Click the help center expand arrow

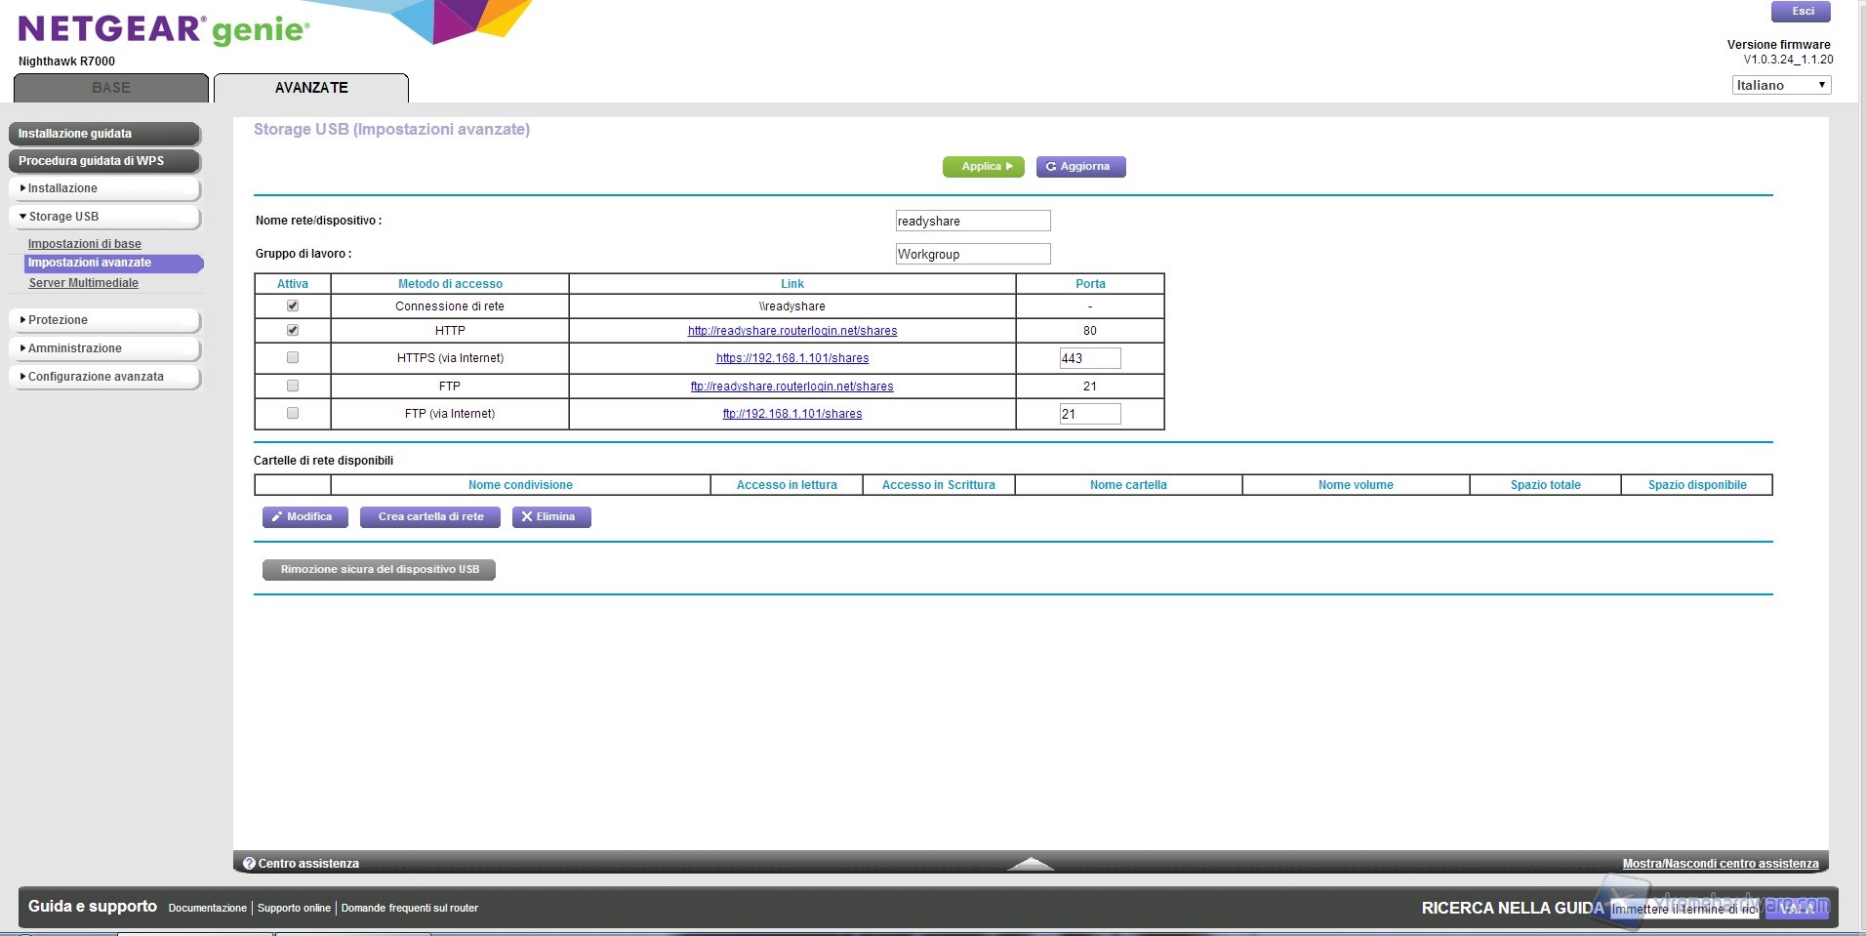[x=1030, y=864]
